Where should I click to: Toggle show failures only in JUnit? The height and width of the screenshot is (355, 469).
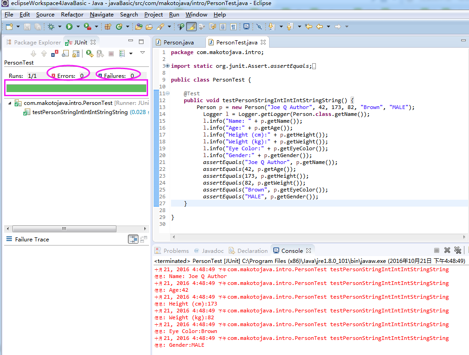pos(55,54)
